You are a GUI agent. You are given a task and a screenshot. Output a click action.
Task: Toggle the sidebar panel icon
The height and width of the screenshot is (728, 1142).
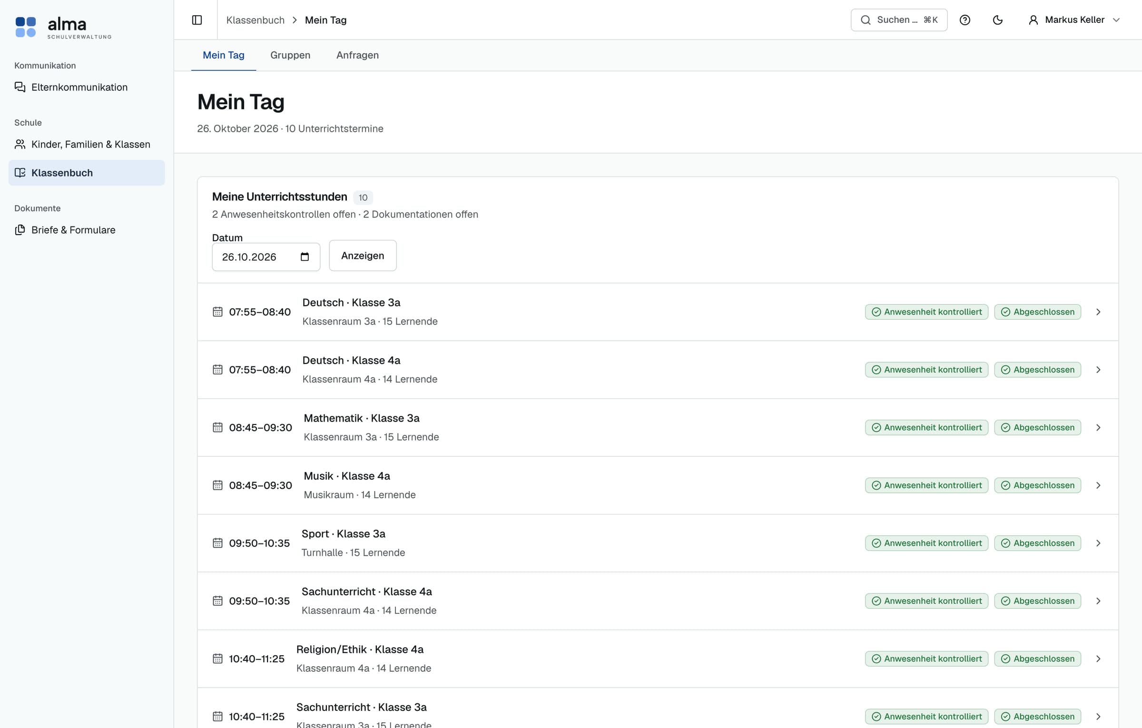tap(197, 20)
